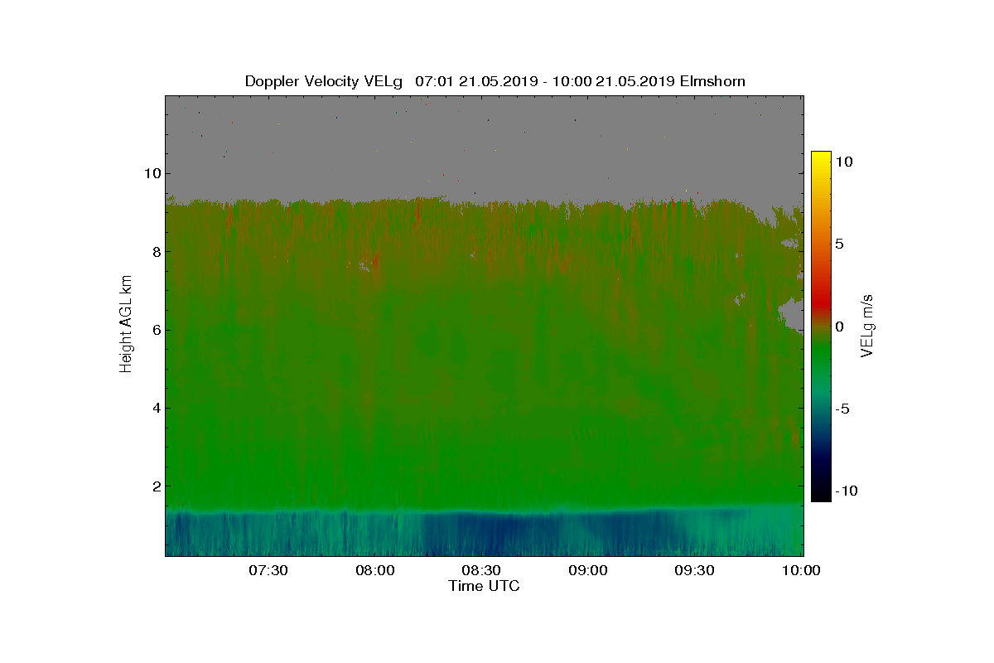Click the 08:30 time tick label
This screenshot has height=663, width=994.
tap(481, 570)
